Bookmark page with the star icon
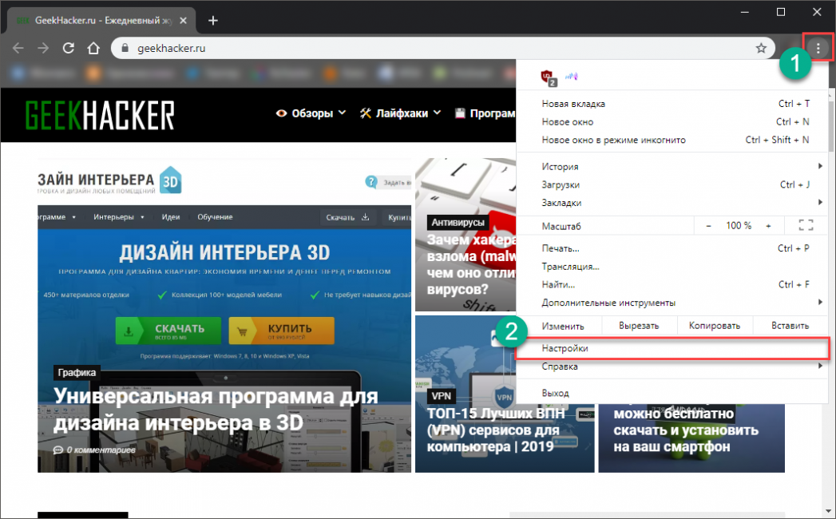Screen dimensions: 836x519 (x=761, y=49)
